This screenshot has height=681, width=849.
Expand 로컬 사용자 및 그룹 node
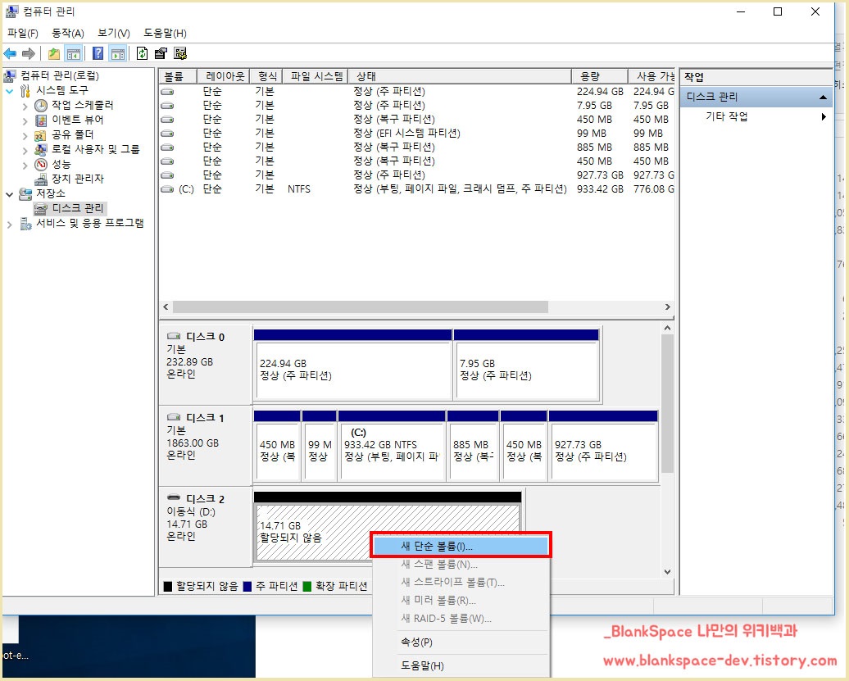[25, 150]
